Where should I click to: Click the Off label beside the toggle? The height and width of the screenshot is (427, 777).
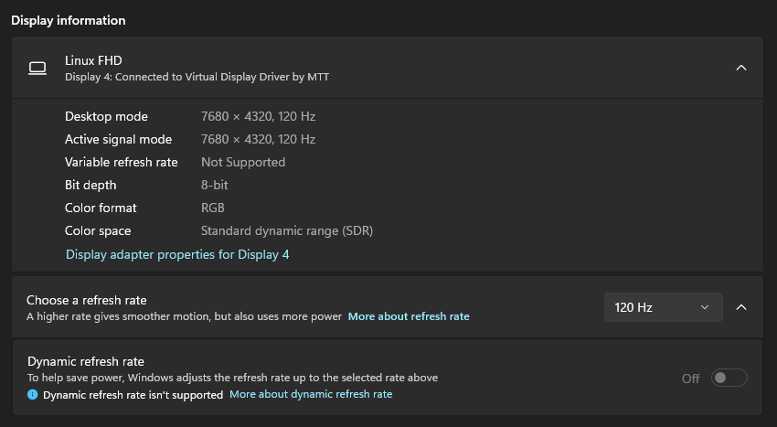point(690,379)
